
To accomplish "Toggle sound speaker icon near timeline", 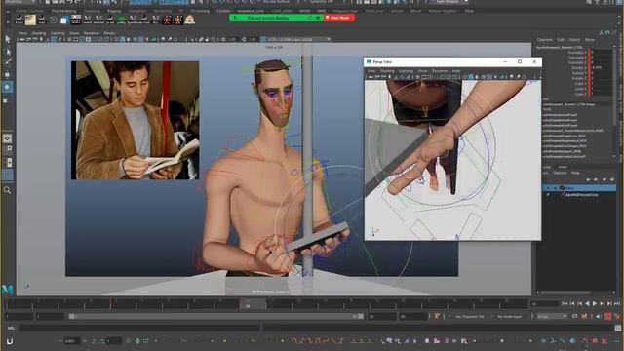I will click(x=598, y=316).
